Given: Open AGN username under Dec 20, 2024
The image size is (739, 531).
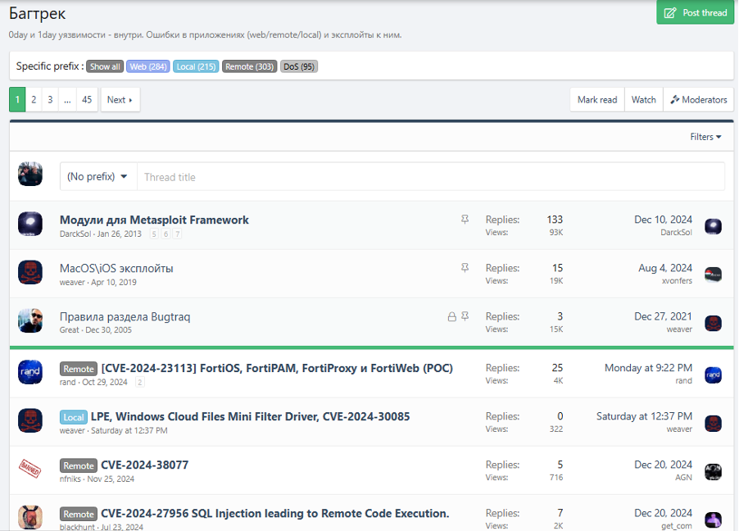Looking at the screenshot, I should pos(683,477).
